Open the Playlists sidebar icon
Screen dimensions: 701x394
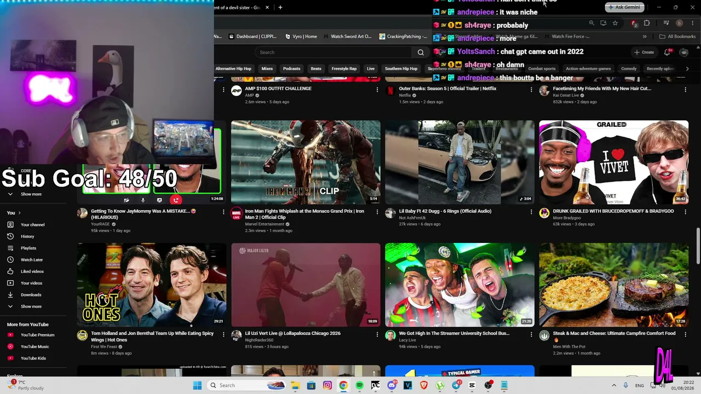[x=10, y=248]
